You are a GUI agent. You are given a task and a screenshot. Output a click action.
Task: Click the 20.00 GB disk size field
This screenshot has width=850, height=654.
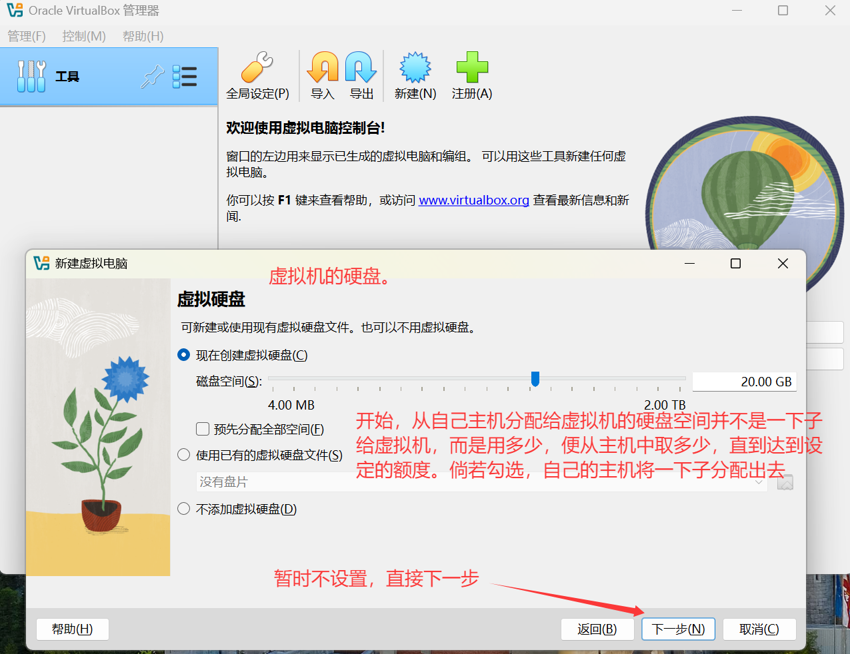(x=745, y=382)
